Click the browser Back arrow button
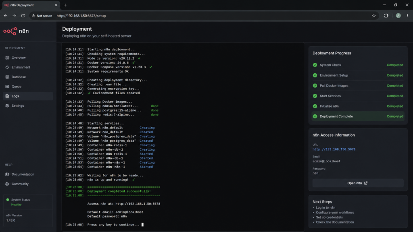Screen dimensions: 413x232 click(x=6, y=16)
